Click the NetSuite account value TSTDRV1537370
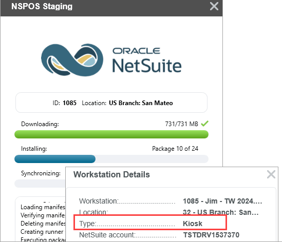This screenshot has height=242, width=282. (211, 235)
